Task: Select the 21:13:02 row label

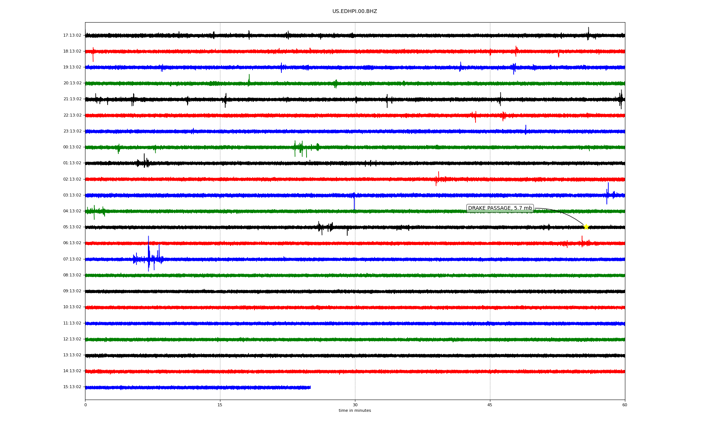Action: (72, 99)
